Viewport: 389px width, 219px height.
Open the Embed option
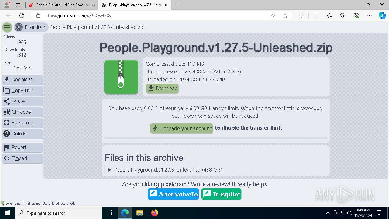click(x=22, y=158)
